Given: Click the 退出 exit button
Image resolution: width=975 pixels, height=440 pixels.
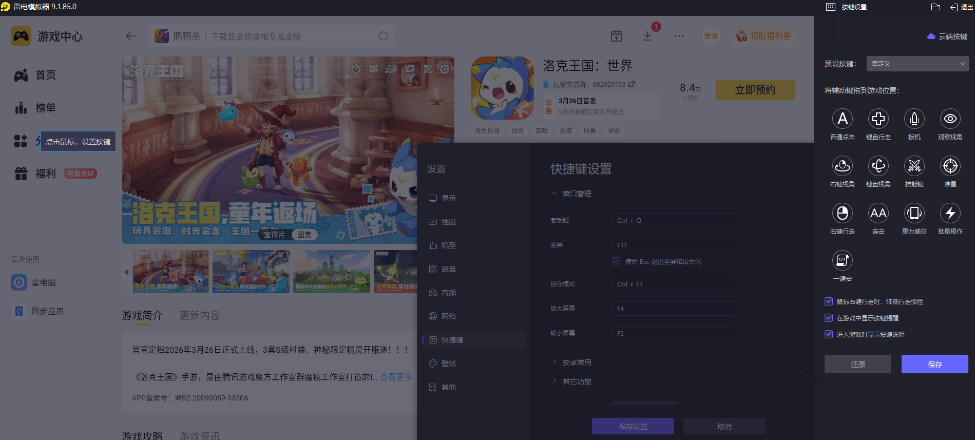Looking at the screenshot, I should point(962,7).
